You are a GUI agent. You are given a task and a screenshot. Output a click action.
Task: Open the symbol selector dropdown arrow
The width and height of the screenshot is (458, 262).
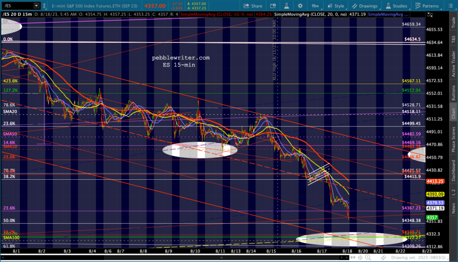pyautogui.click(x=37, y=5)
